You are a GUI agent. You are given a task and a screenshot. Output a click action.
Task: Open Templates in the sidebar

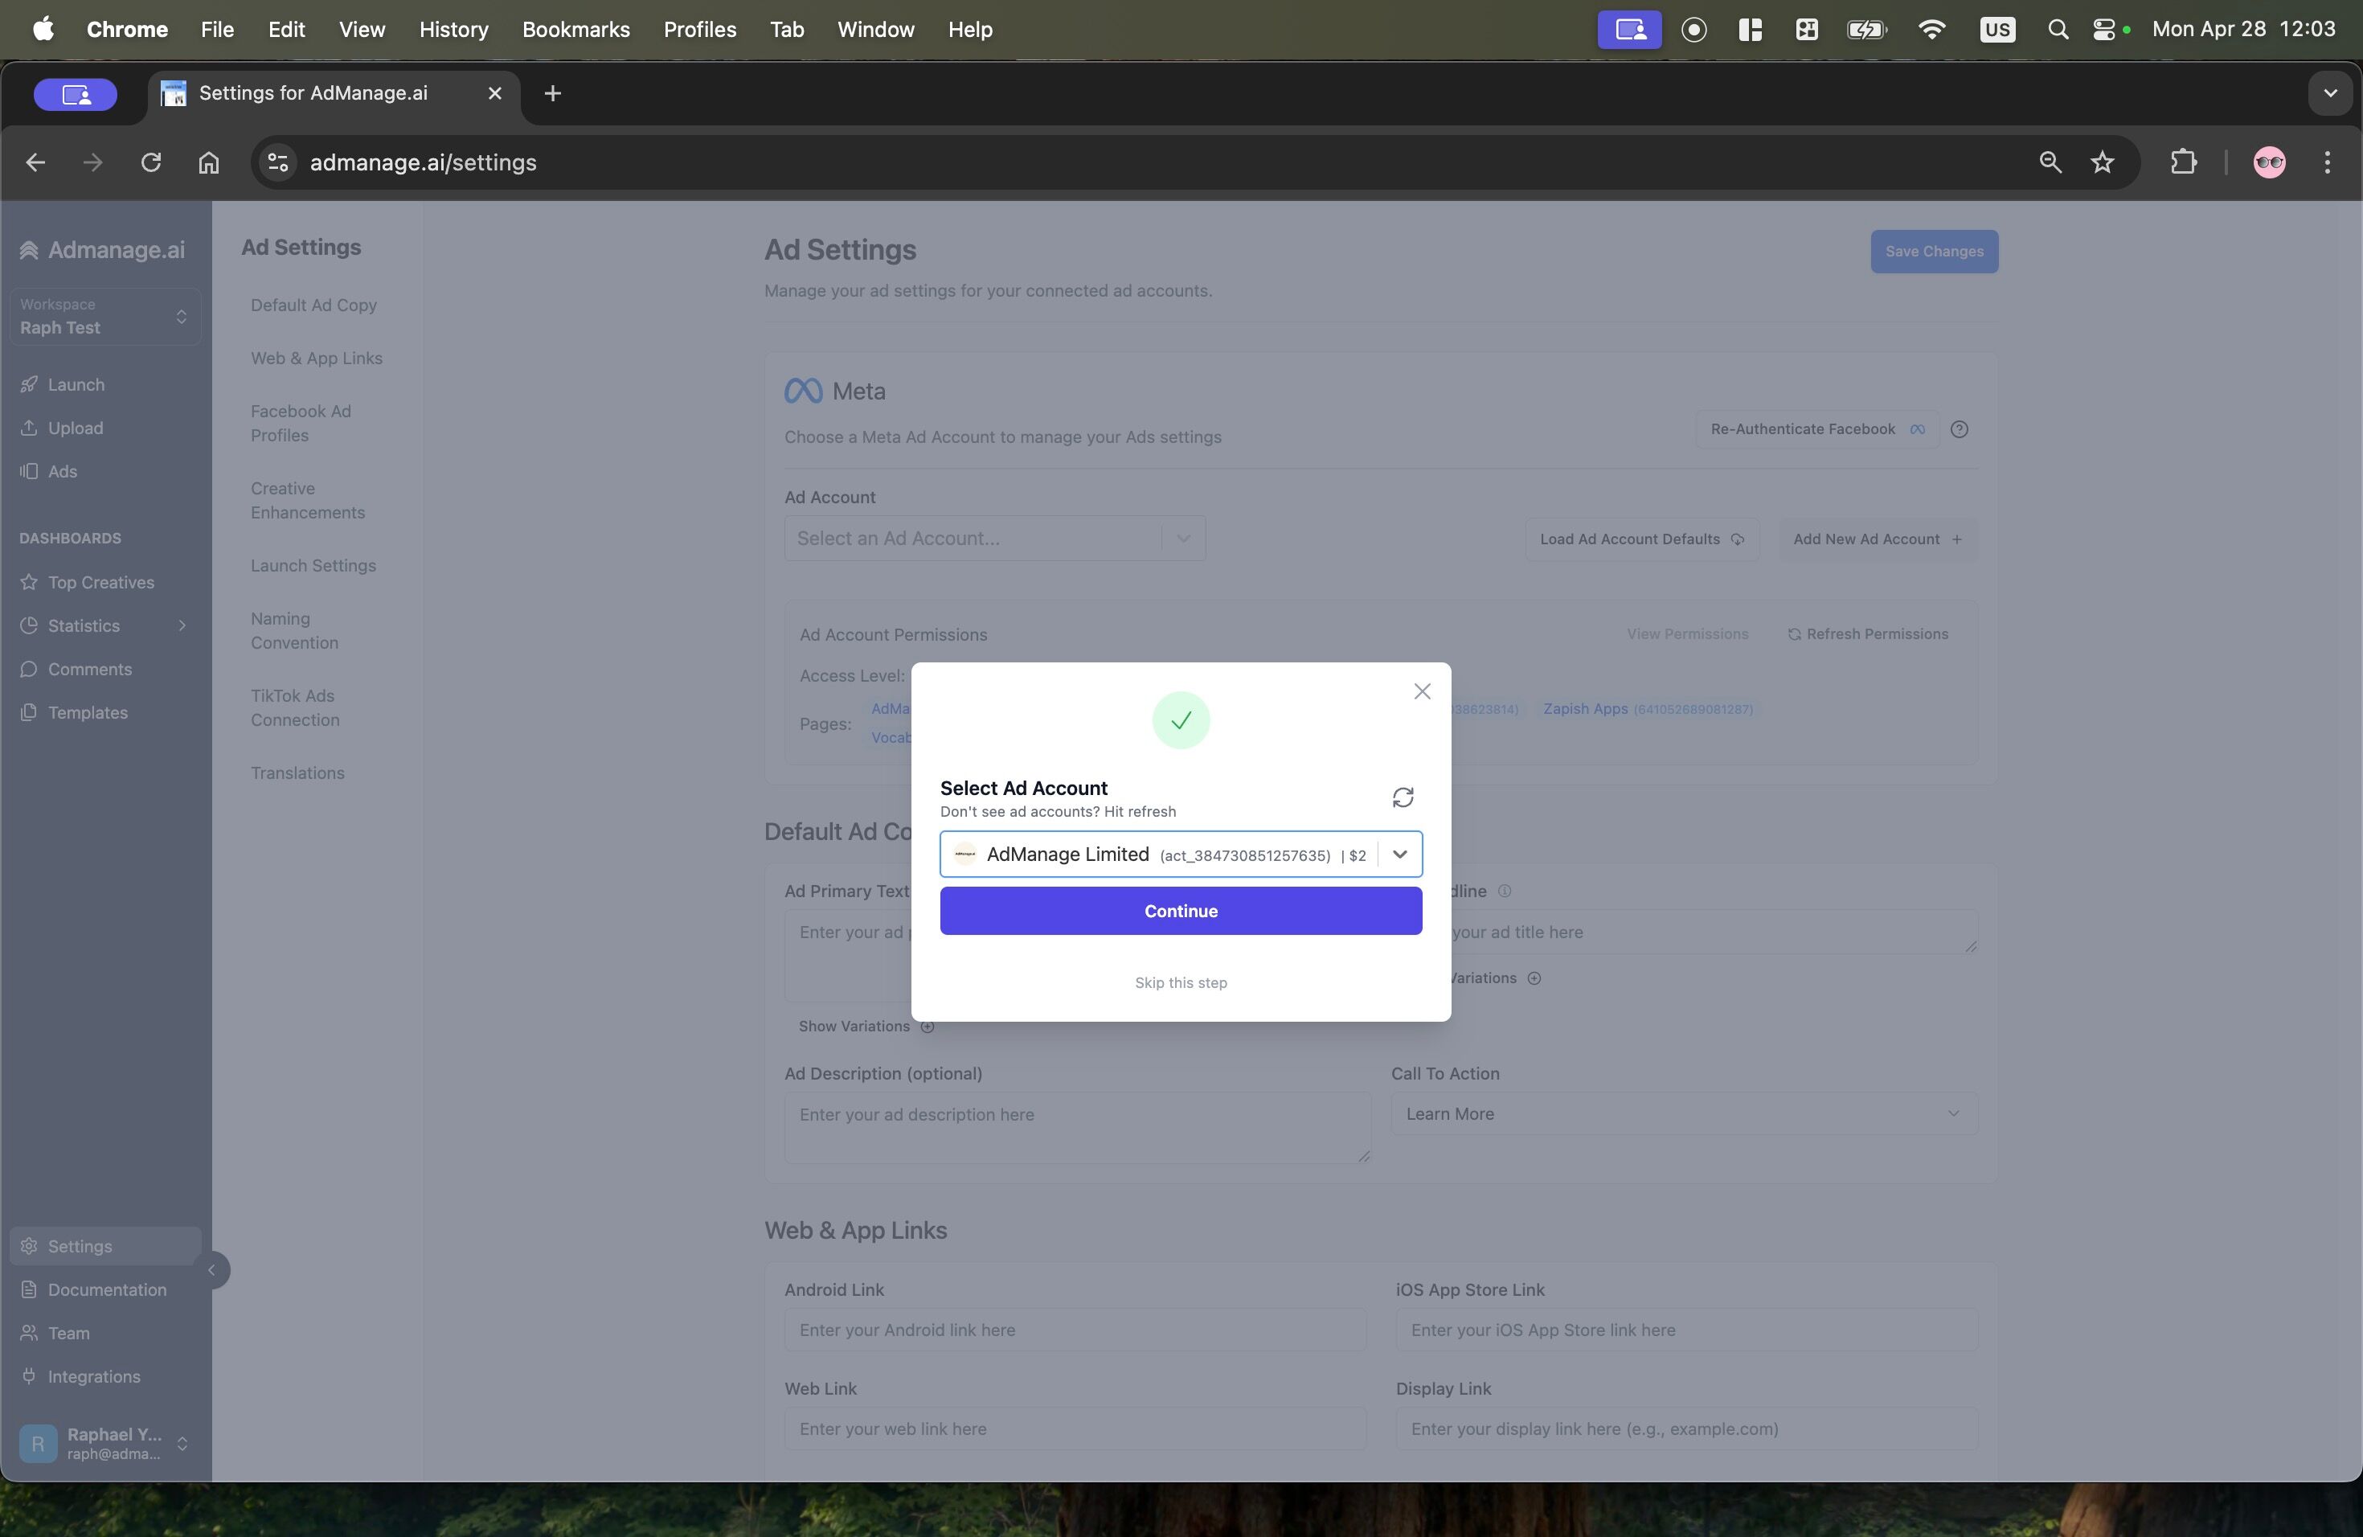[x=86, y=712]
